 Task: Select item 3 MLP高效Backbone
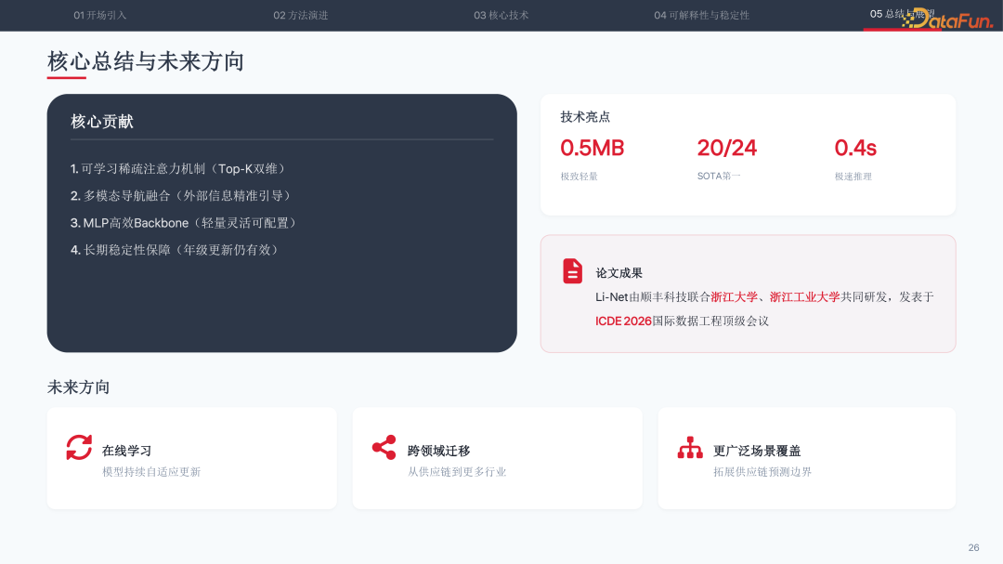pyautogui.click(x=185, y=223)
